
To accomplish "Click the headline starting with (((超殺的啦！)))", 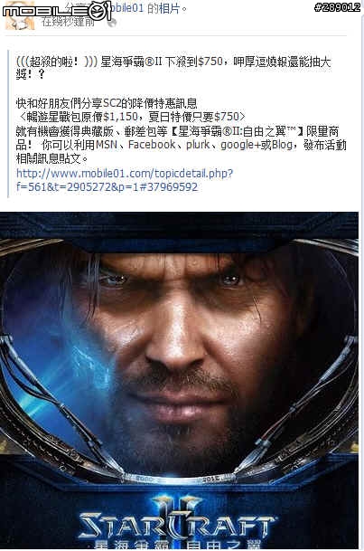I will coord(173,68).
